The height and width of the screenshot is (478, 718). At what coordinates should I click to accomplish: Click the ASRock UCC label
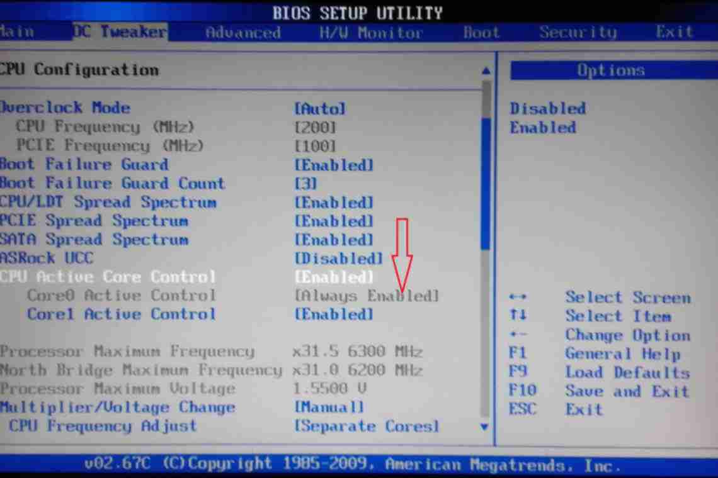tap(47, 258)
